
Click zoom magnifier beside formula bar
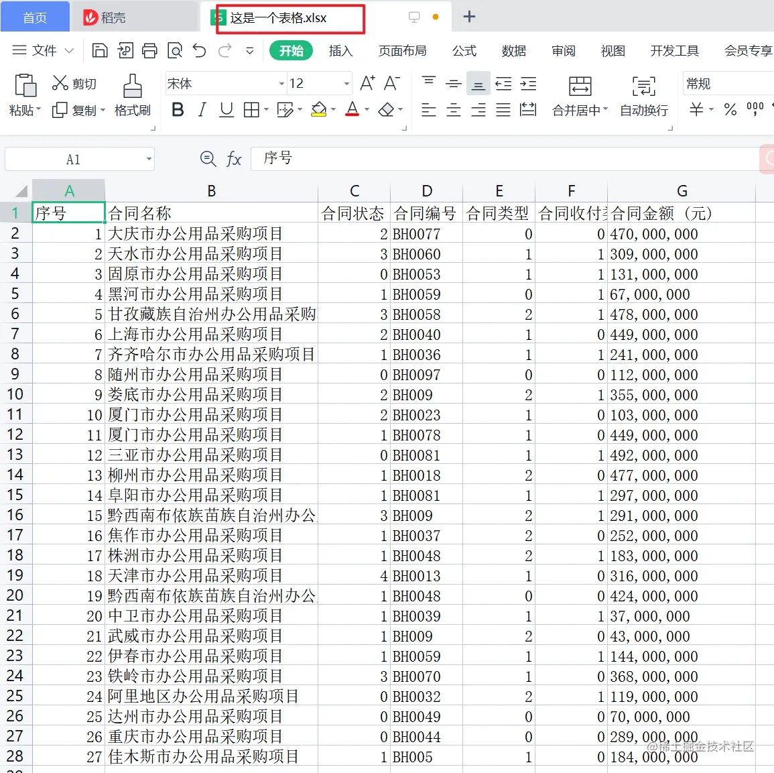(208, 158)
